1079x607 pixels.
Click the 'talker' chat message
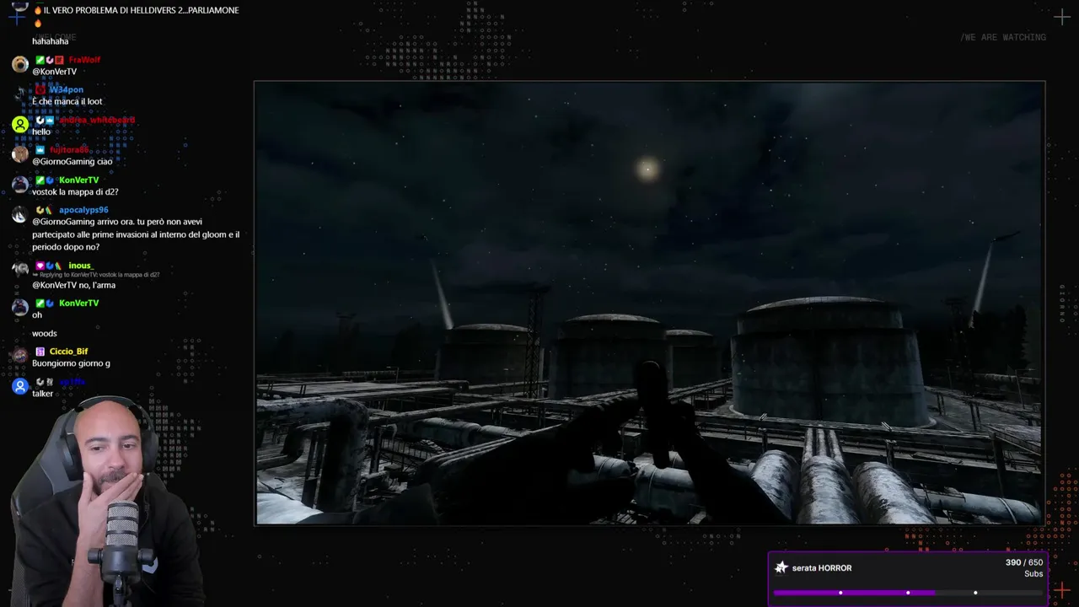pos(42,394)
